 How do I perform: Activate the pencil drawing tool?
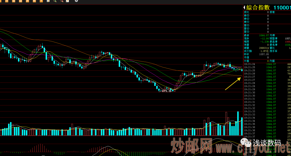[67, 1]
